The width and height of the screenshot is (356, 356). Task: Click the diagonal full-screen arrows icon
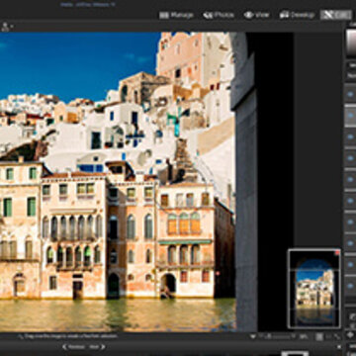coord(336,336)
